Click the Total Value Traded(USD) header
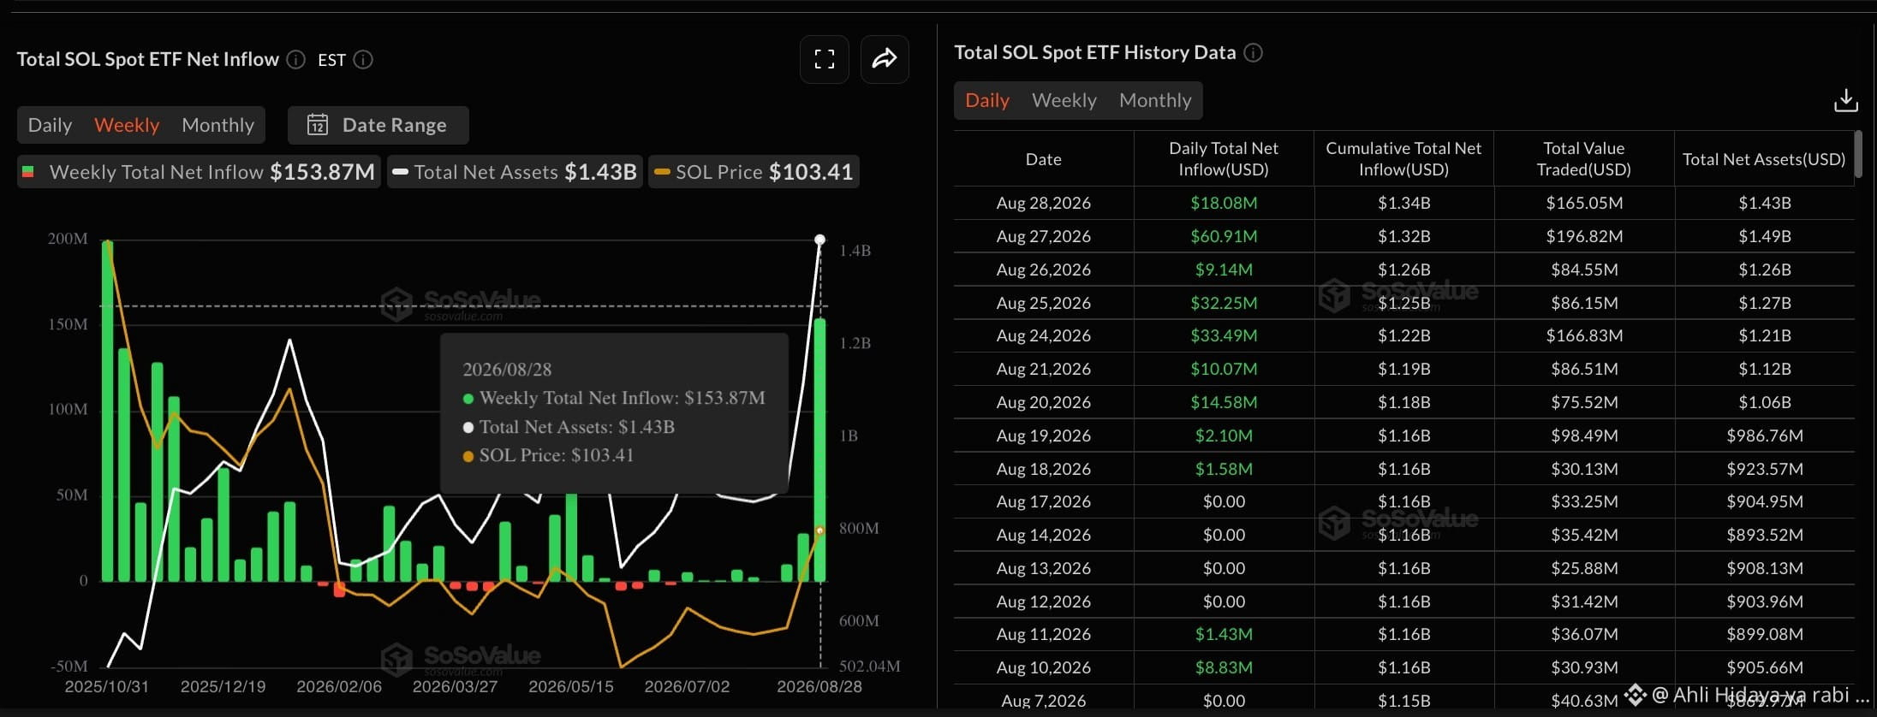This screenshot has width=1877, height=717. (x=1584, y=159)
